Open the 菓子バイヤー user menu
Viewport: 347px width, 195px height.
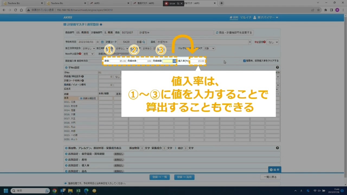pos(266,18)
